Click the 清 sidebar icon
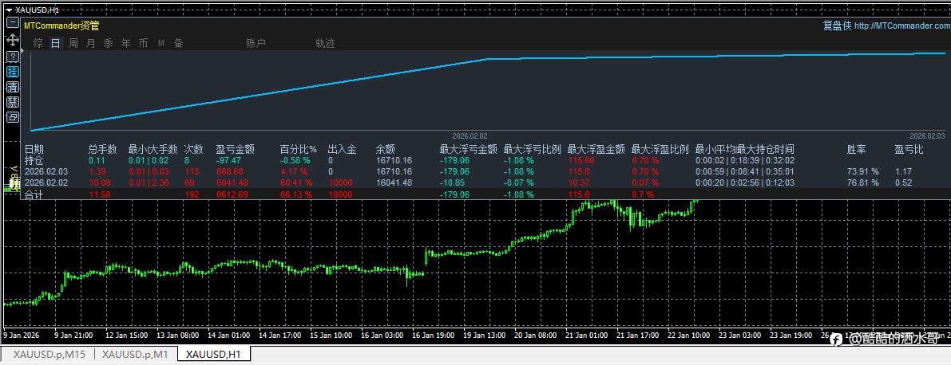 tap(12, 87)
